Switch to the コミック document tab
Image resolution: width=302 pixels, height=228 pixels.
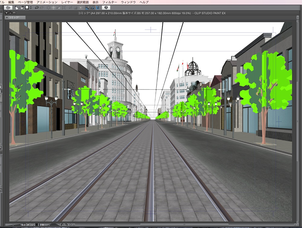point(14,18)
